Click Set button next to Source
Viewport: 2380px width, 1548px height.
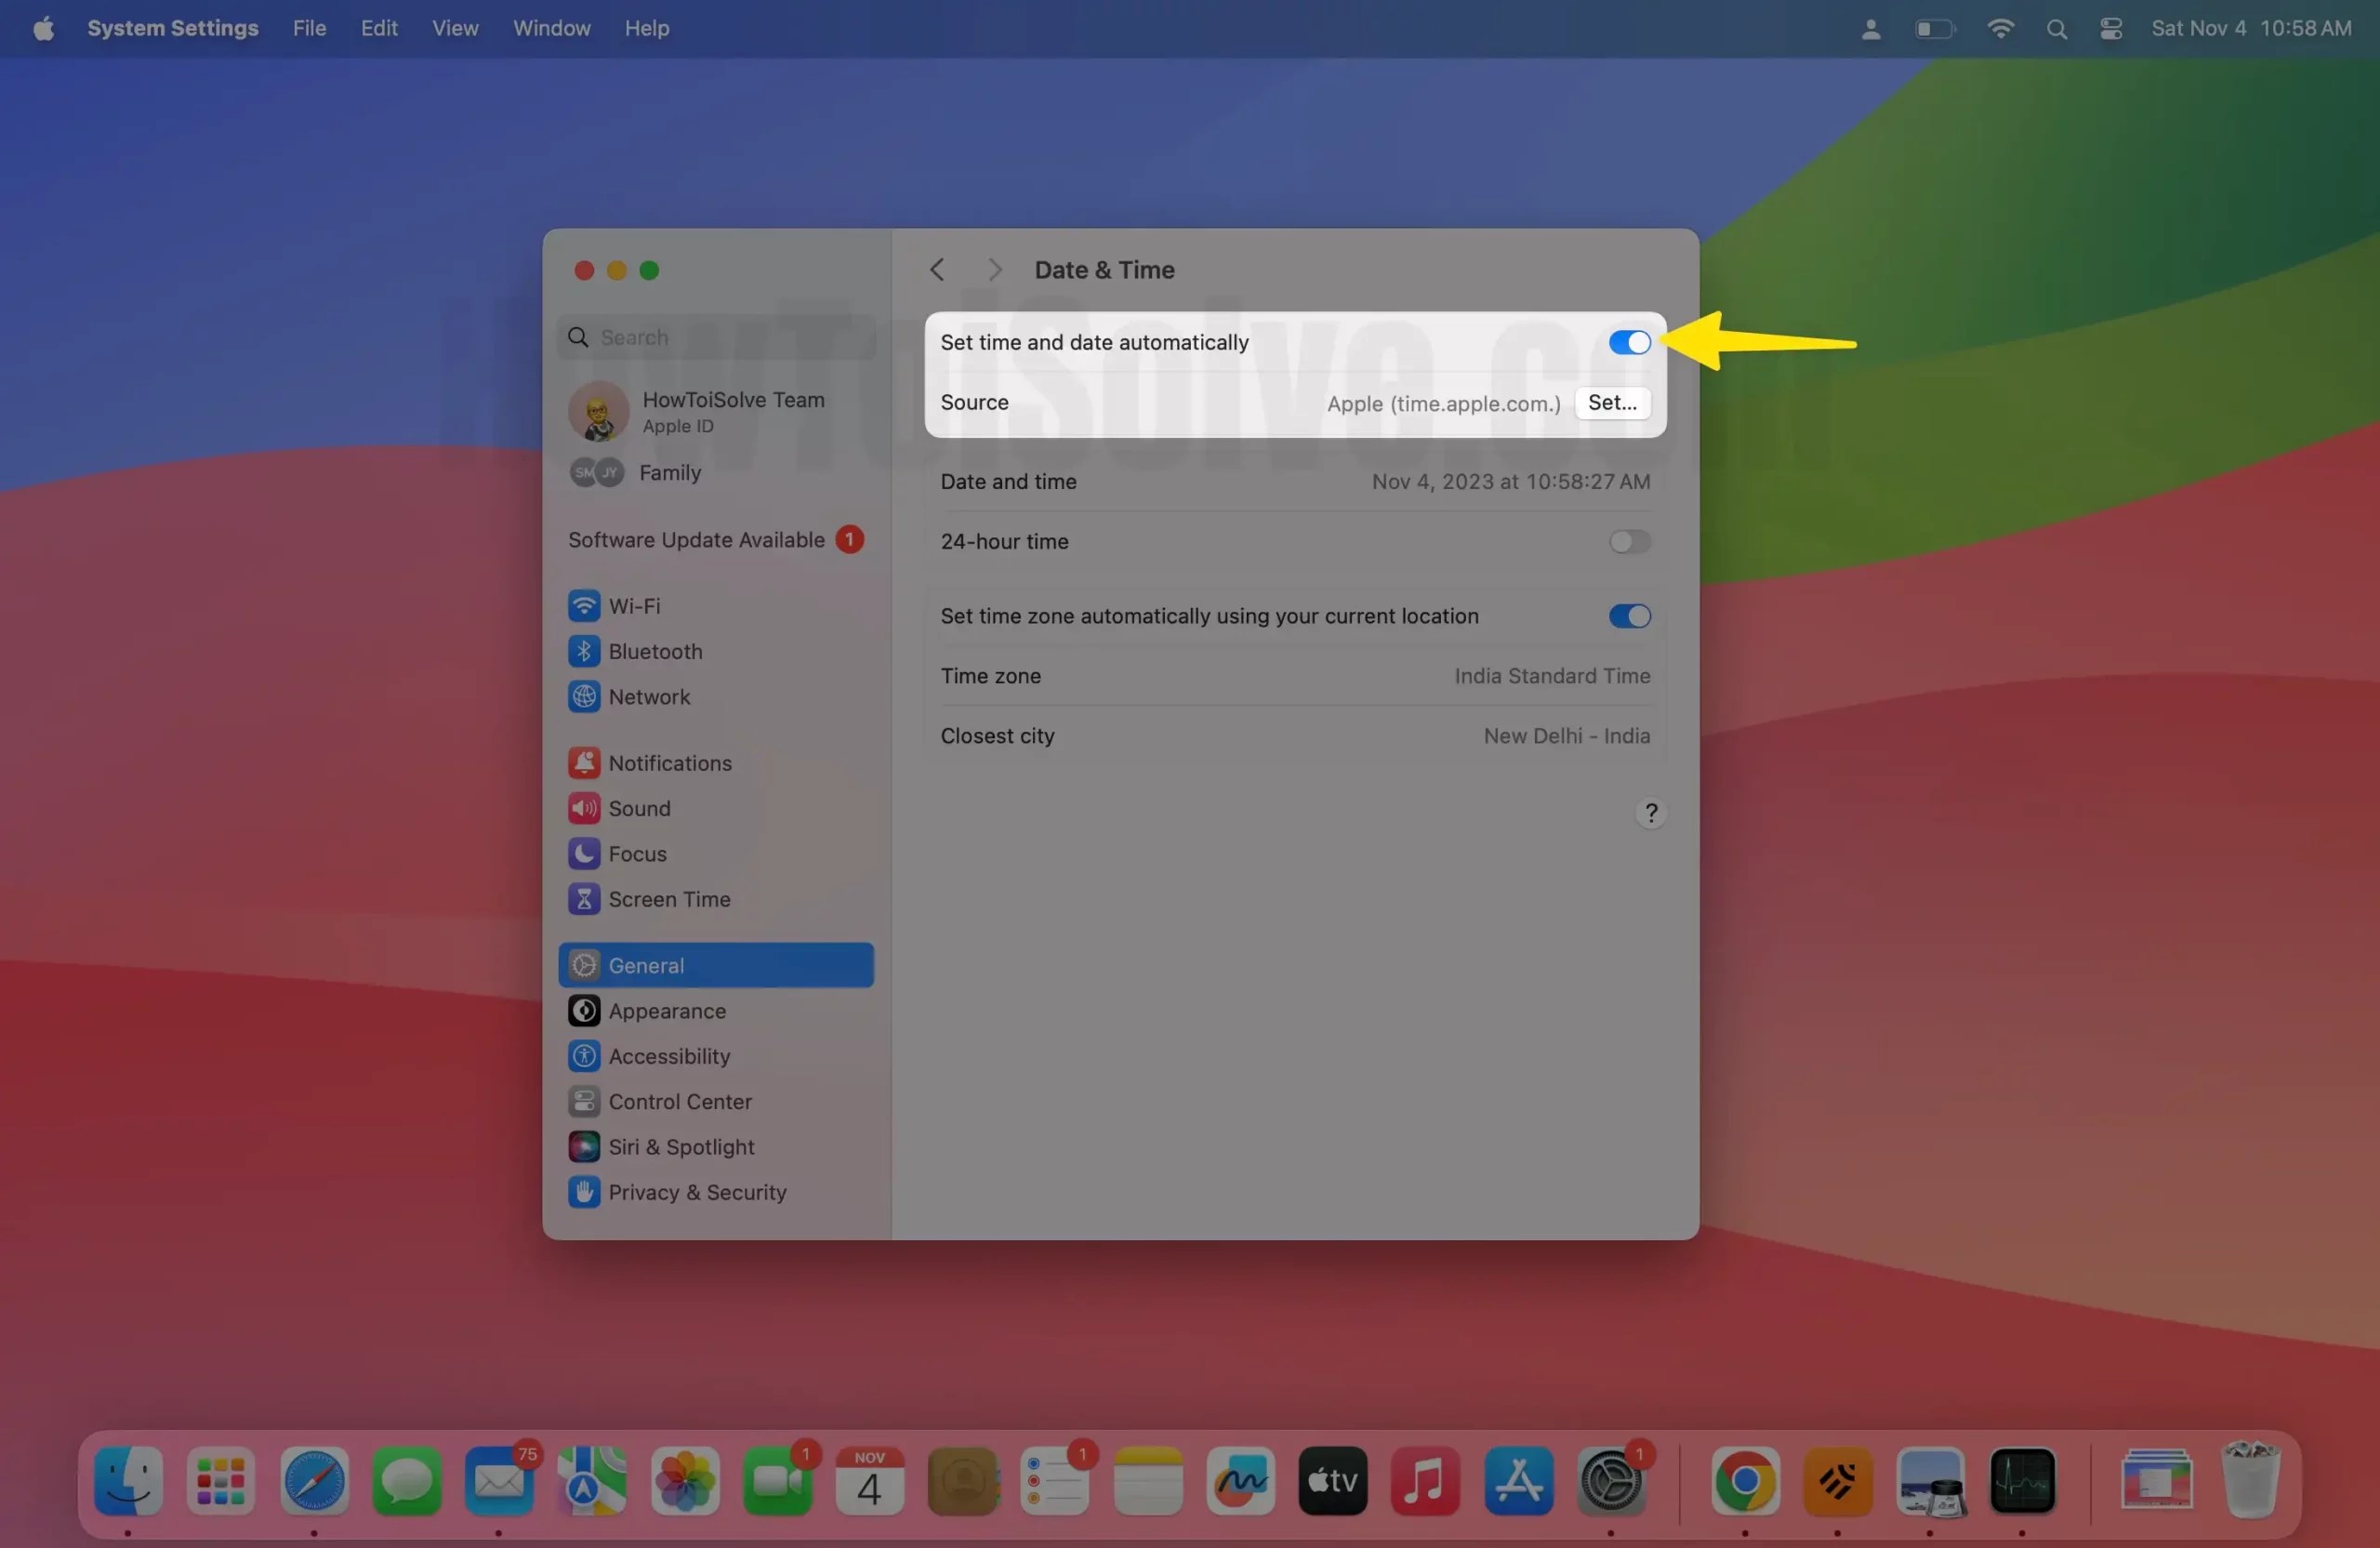(x=1612, y=403)
